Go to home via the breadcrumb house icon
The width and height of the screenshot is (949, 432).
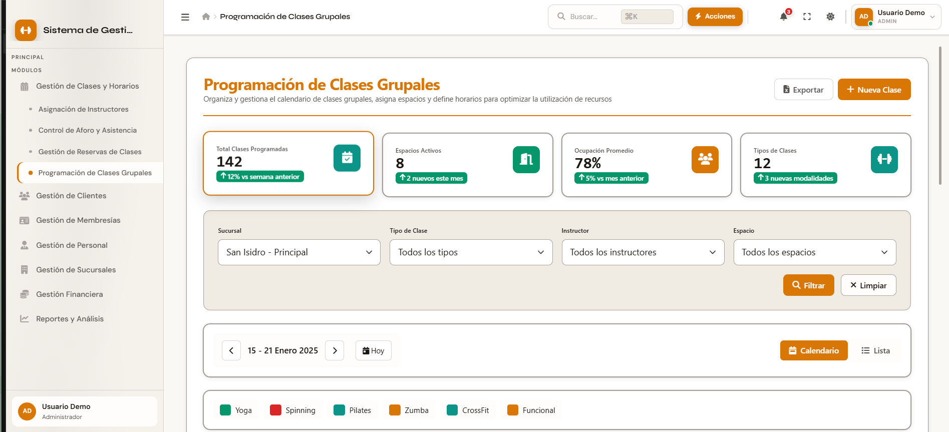pyautogui.click(x=206, y=17)
